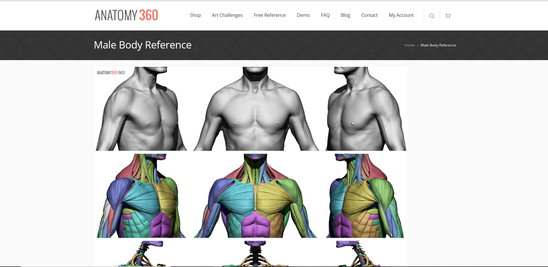Select the Demo navigation link

coord(303,15)
